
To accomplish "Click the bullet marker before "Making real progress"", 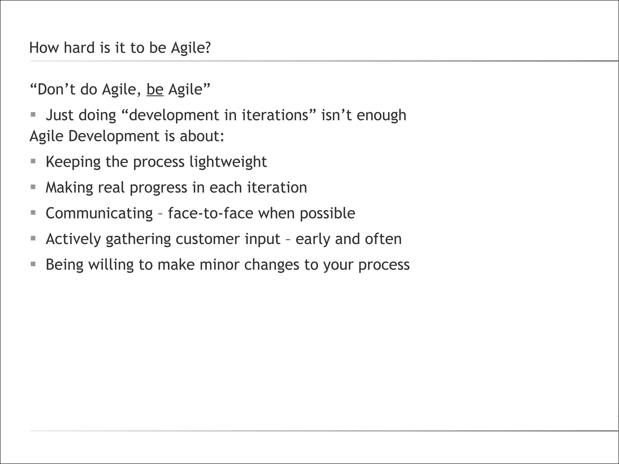I will (x=33, y=187).
